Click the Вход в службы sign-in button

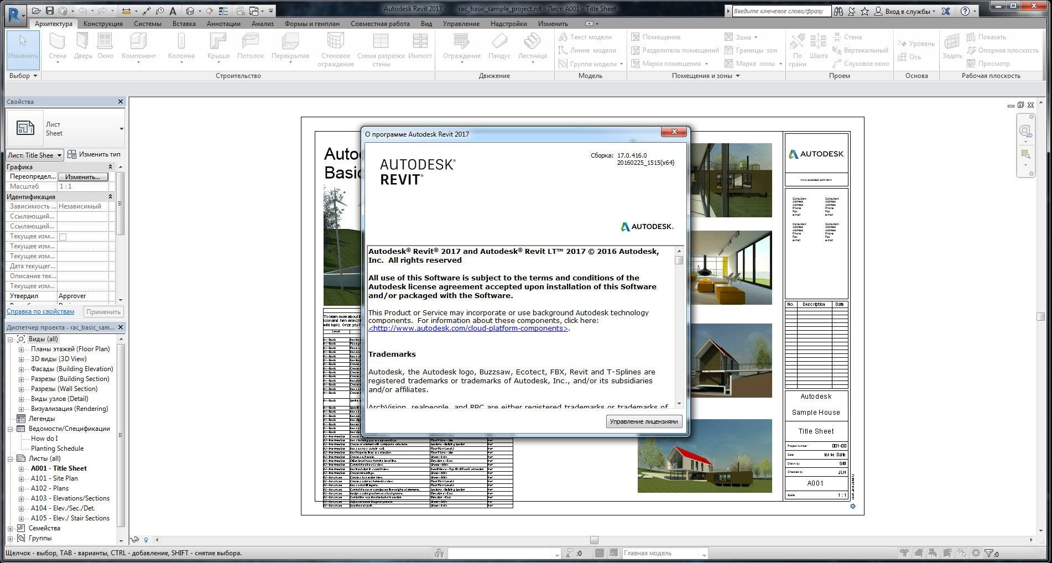905,11
